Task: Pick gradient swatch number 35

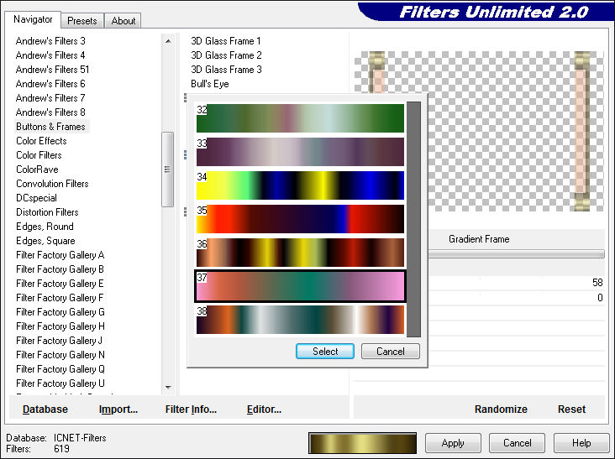Action: click(300, 219)
